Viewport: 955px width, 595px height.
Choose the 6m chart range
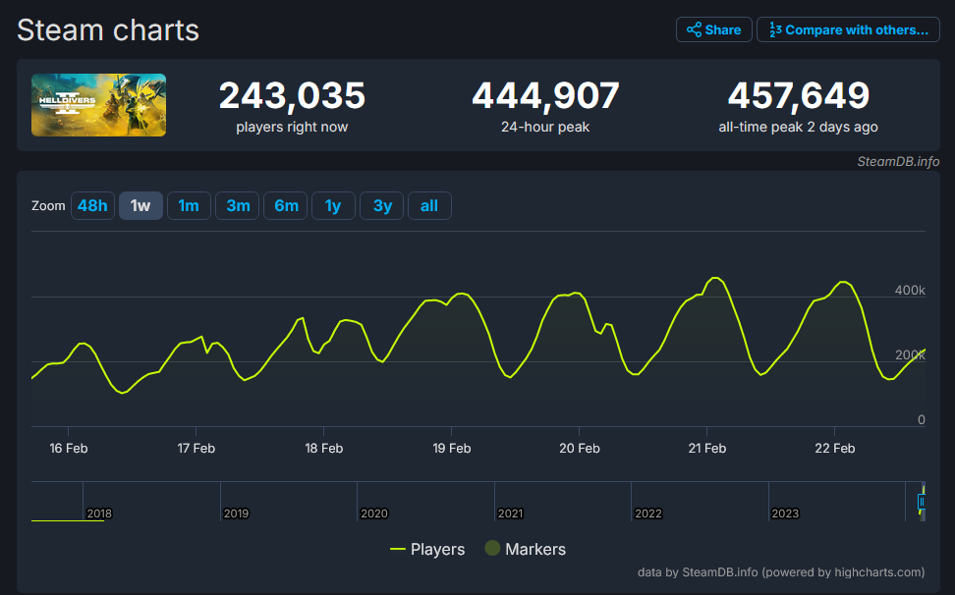285,205
